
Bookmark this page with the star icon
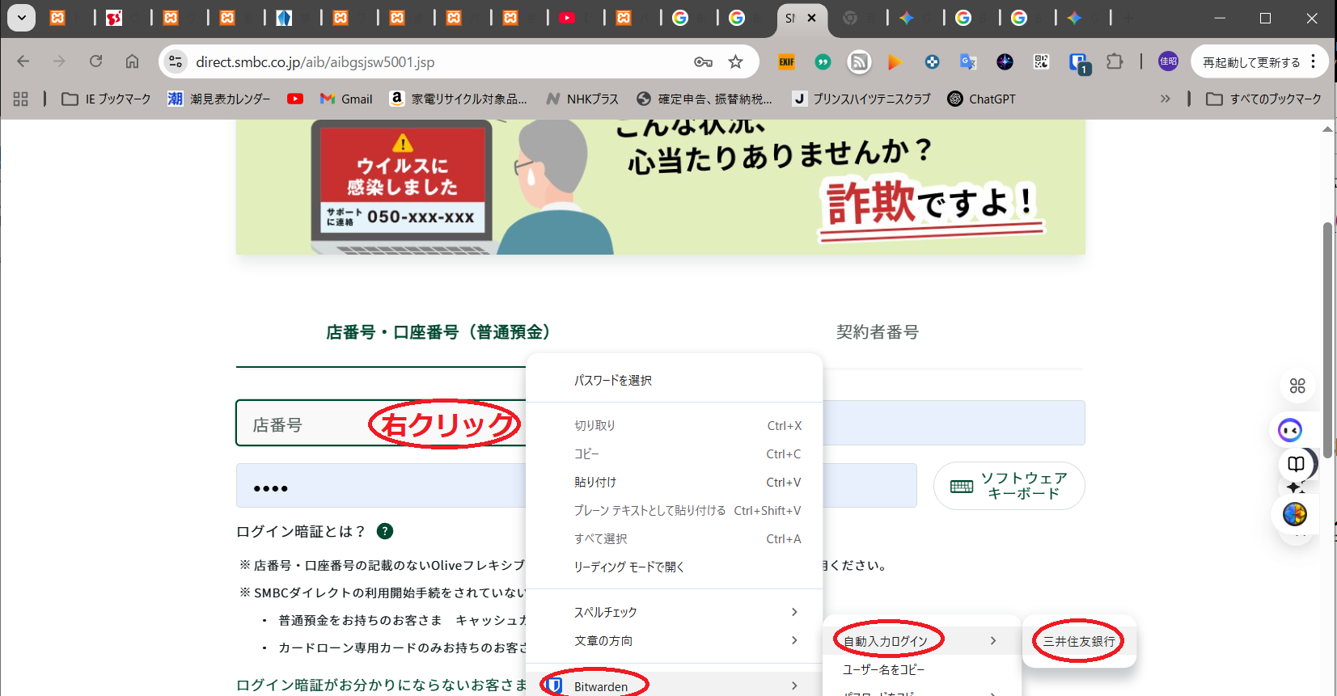pyautogui.click(x=735, y=62)
